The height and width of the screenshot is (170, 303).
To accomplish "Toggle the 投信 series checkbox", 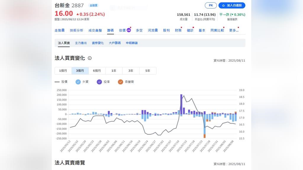I will [x=99, y=82].
